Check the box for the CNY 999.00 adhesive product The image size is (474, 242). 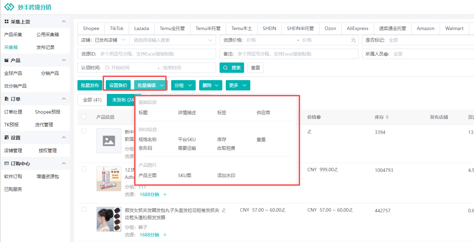coord(84,169)
